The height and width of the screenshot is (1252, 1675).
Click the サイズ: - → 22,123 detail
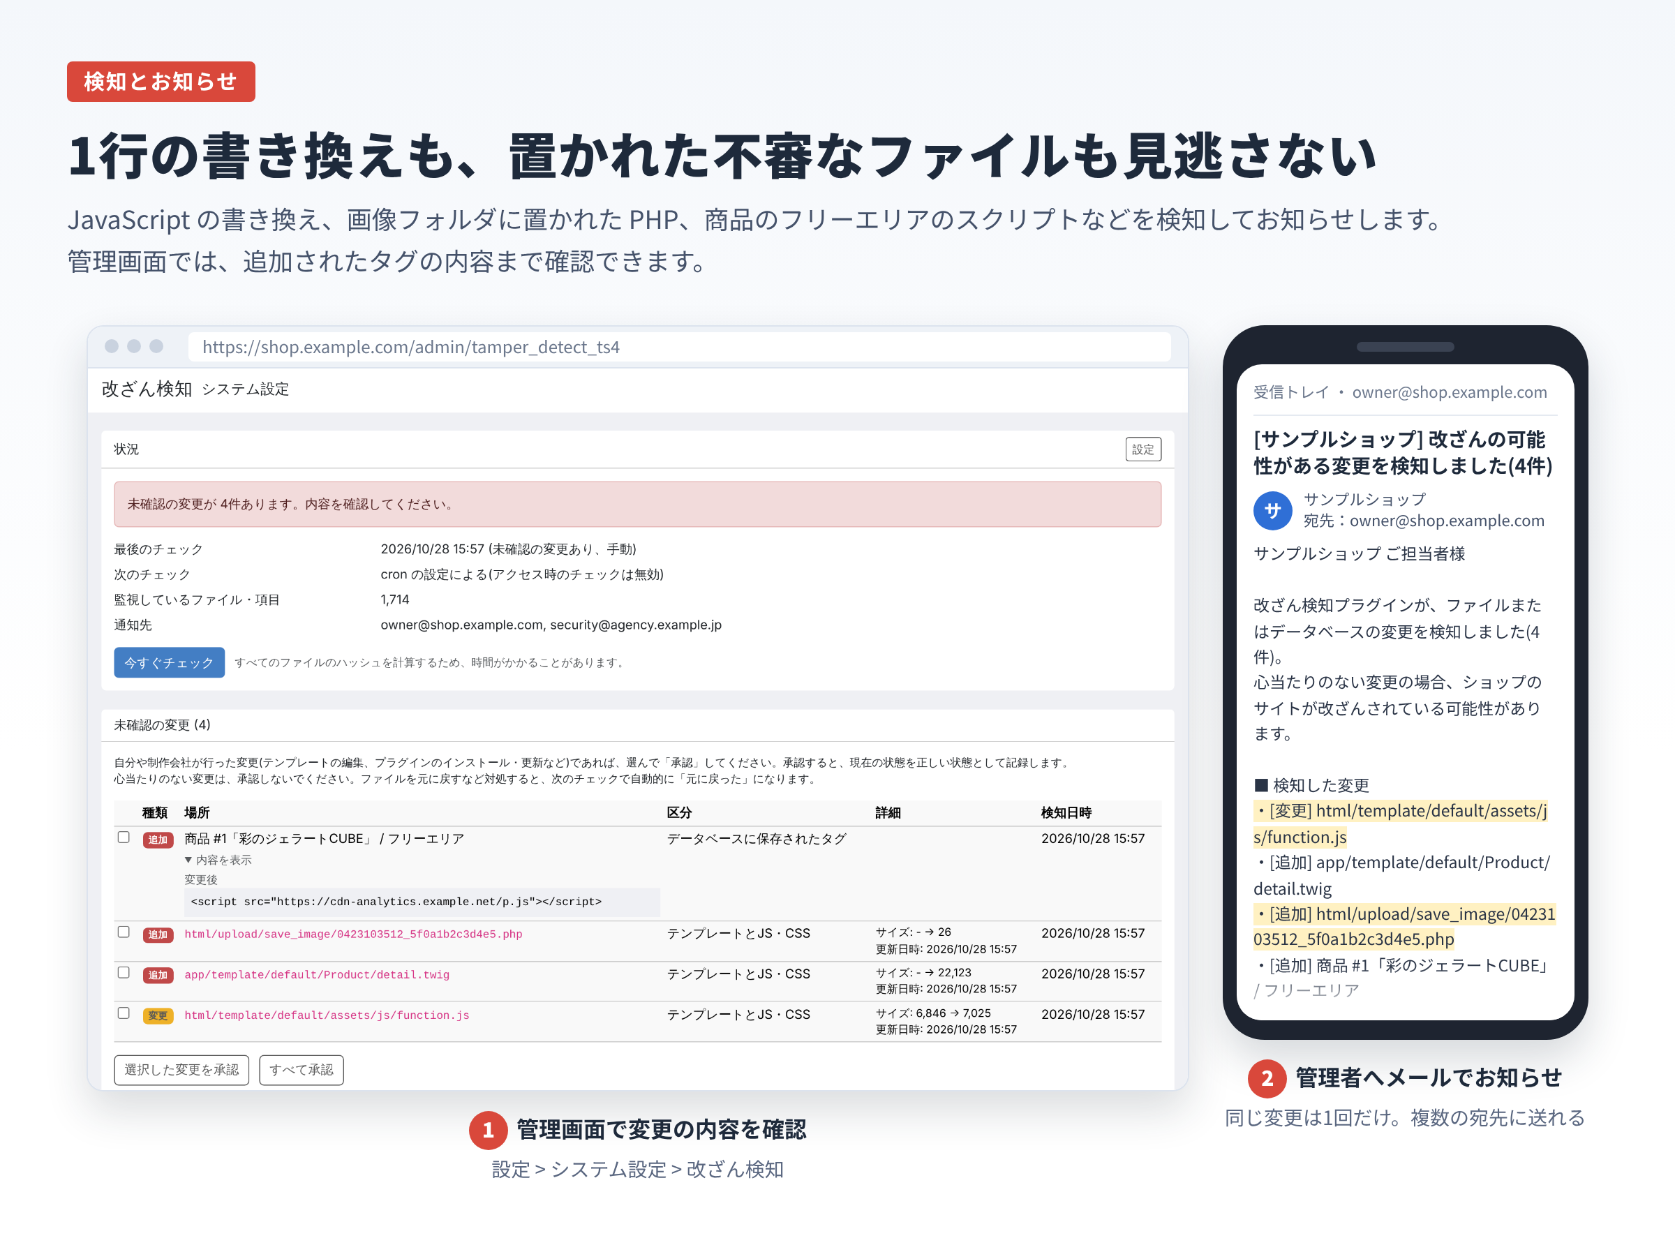click(x=923, y=971)
